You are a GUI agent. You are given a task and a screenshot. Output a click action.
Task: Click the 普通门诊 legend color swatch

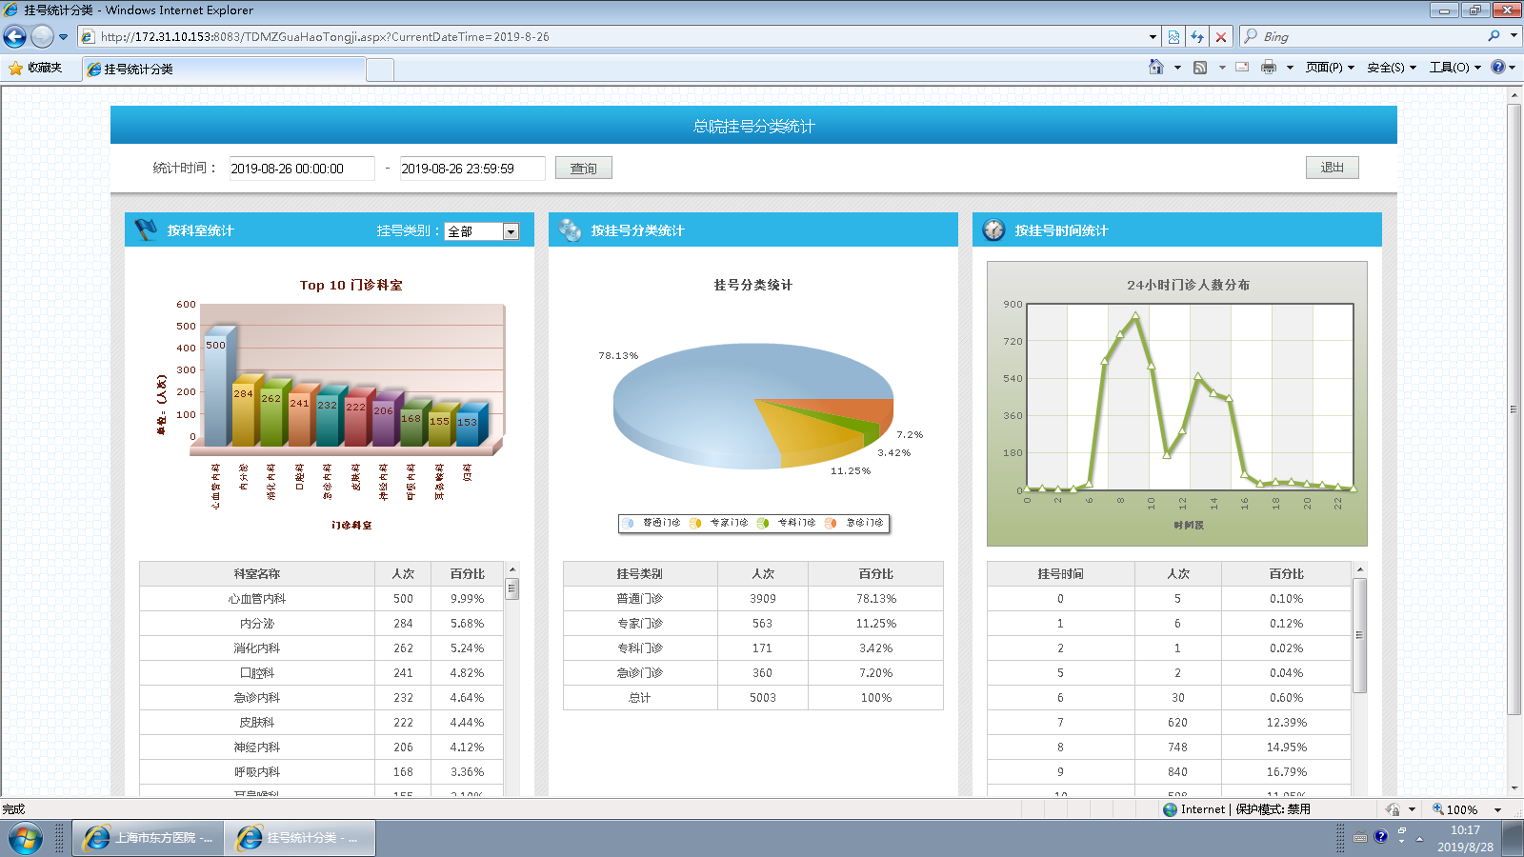629,523
